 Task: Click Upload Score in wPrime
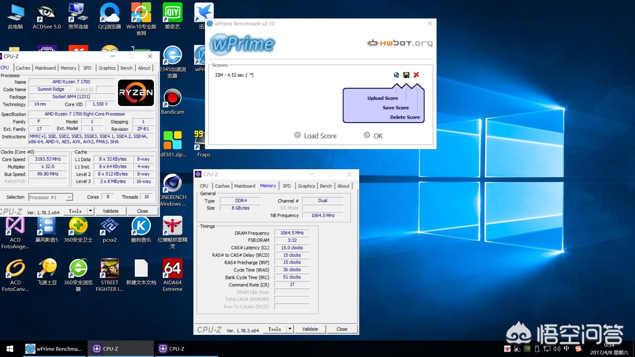(383, 98)
